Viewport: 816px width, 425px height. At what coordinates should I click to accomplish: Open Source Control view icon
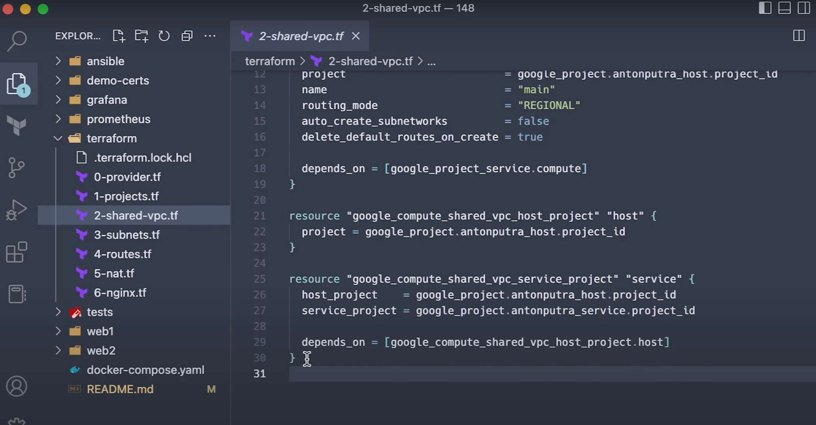coord(16,167)
